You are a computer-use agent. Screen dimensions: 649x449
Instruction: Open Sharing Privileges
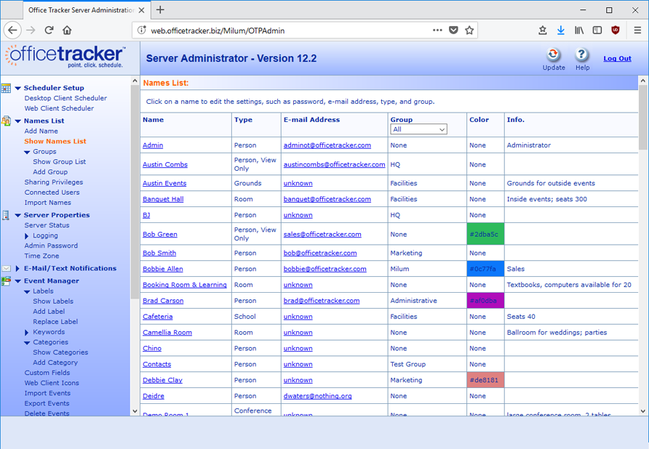coord(53,182)
